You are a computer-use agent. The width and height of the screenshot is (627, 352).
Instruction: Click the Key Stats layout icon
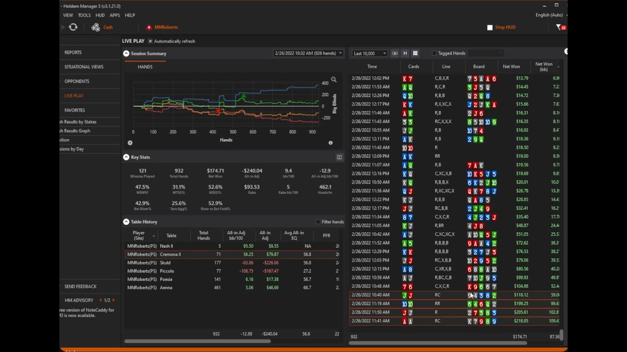(x=339, y=157)
